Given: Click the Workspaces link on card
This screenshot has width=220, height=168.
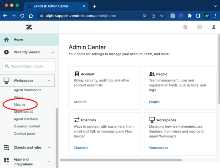Looking at the screenshot, I should 158,148.
